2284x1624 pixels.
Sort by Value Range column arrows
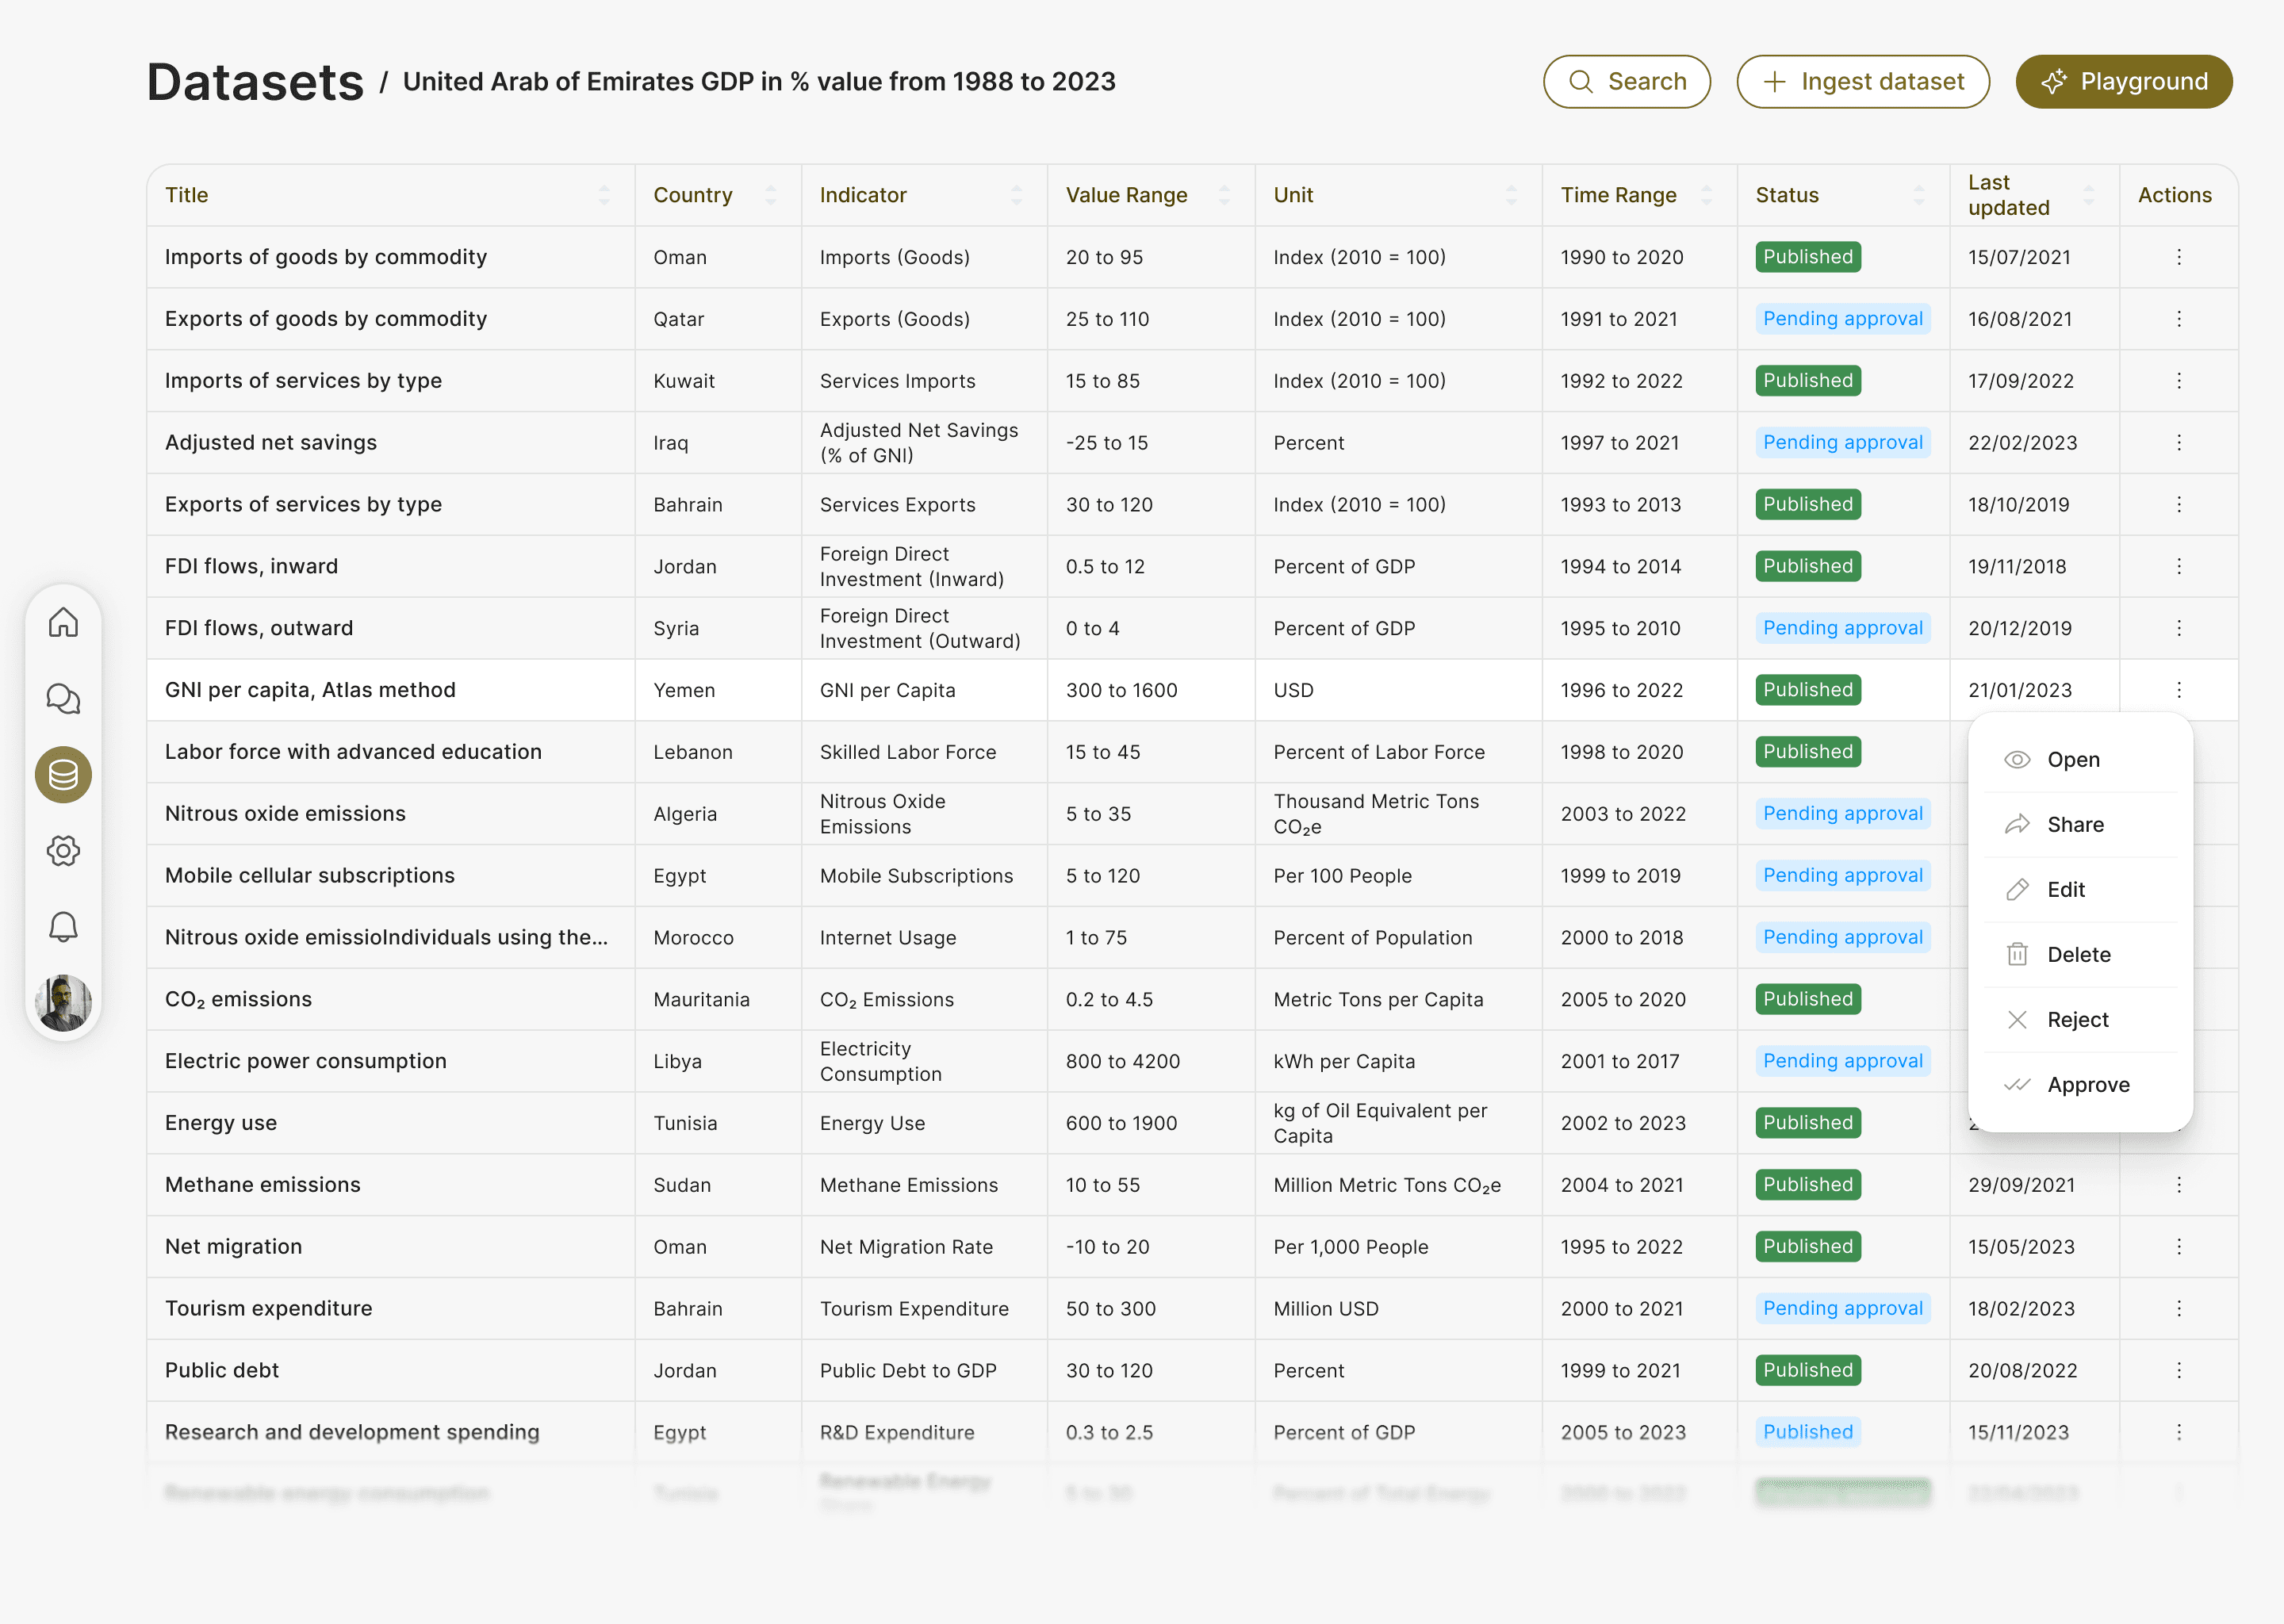pyautogui.click(x=1224, y=195)
